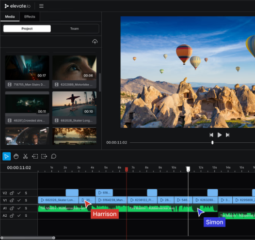The width and height of the screenshot is (255, 240).
Task: Click the white timeline playhead marker
Action: click(x=188, y=169)
